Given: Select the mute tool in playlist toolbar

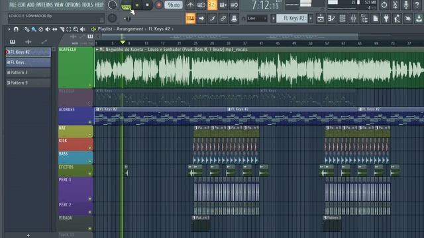Looking at the screenshot, I should point(48,29).
